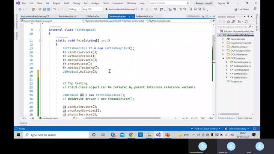Click No issues found indicator
The height and width of the screenshot is (154, 274).
click(49, 118)
